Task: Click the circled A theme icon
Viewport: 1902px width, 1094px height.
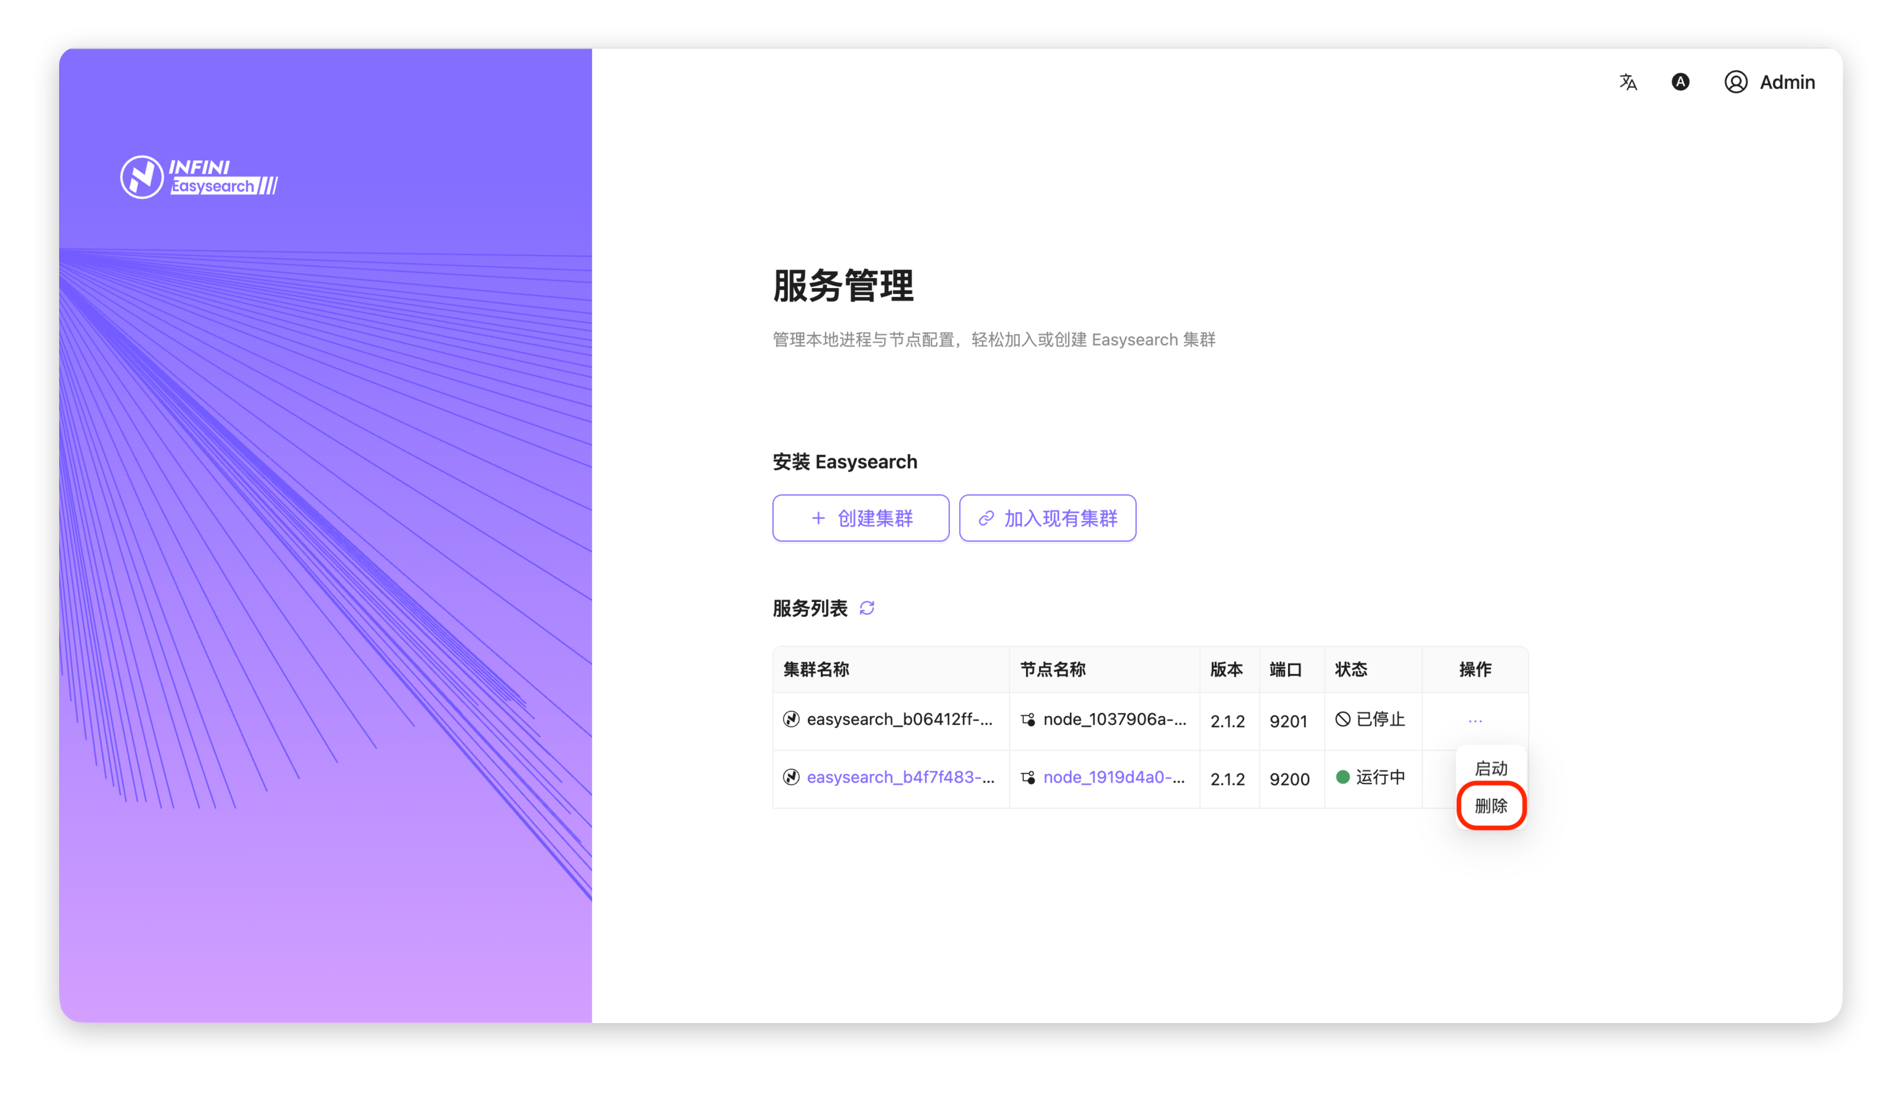Action: (1680, 82)
